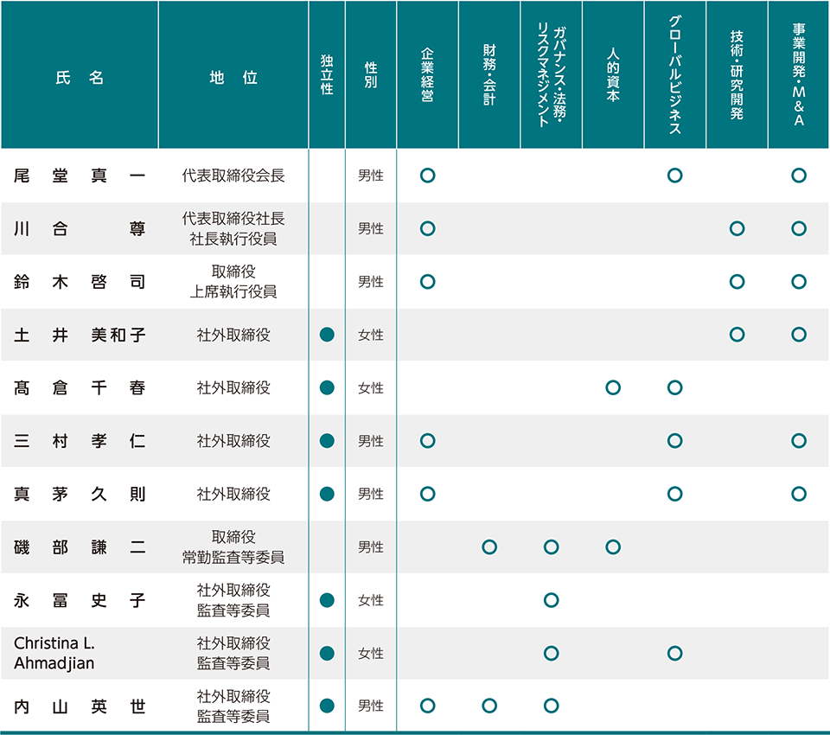The height and width of the screenshot is (735, 830).
Task: Click the グローバルビジネス column header
Action: (x=675, y=74)
